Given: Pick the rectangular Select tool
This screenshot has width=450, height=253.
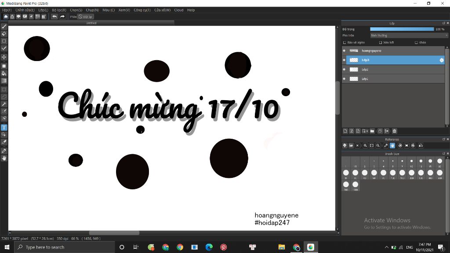Looking at the screenshot, I should pos(4,90).
